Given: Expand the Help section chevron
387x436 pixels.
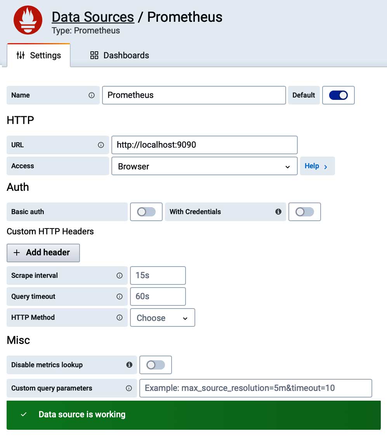Looking at the screenshot, I should [326, 167].
